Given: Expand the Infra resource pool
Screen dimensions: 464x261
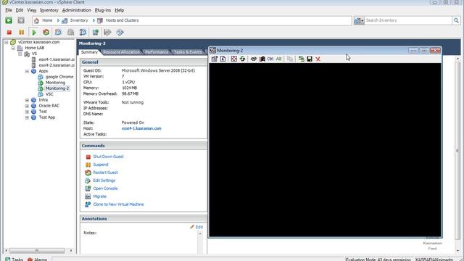Looking at the screenshot, I should click(27, 100).
